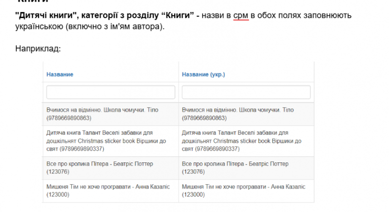Click the text українською (включно з ім'ям автора)
389x212 pixels.
click(x=90, y=26)
